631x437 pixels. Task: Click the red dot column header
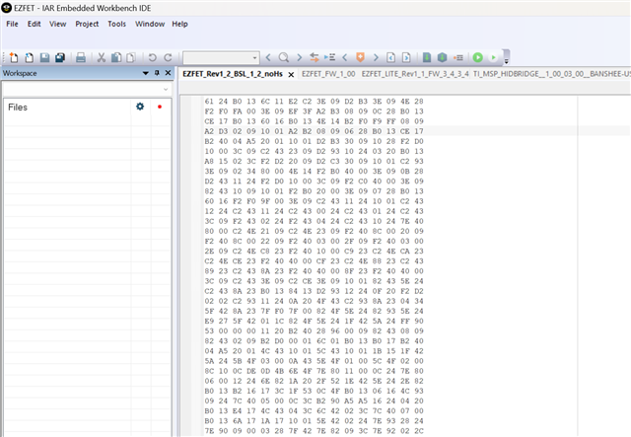tap(160, 107)
